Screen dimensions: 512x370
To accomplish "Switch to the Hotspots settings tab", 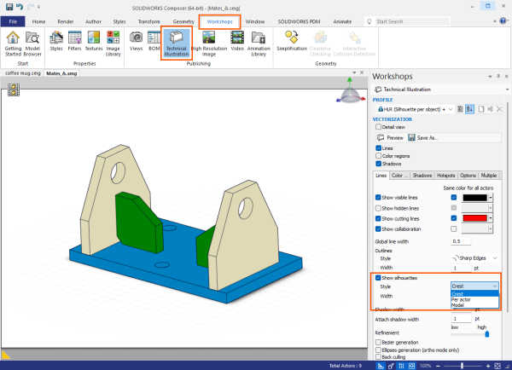I will pyautogui.click(x=445, y=176).
